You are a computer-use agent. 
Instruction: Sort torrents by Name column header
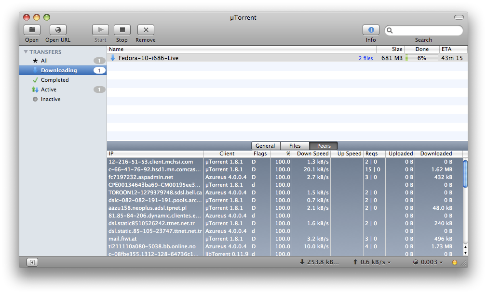coord(242,49)
